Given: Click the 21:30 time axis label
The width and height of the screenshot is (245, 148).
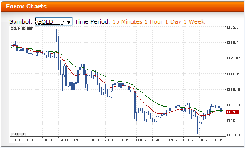Looking at the screenshot, I should click(110, 140).
